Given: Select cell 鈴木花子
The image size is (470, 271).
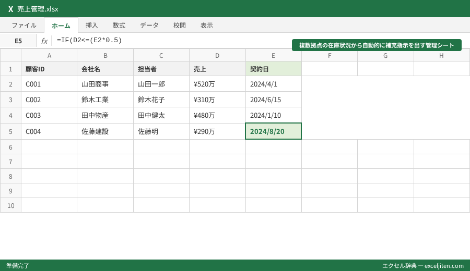Looking at the screenshot, I should click(x=161, y=100).
